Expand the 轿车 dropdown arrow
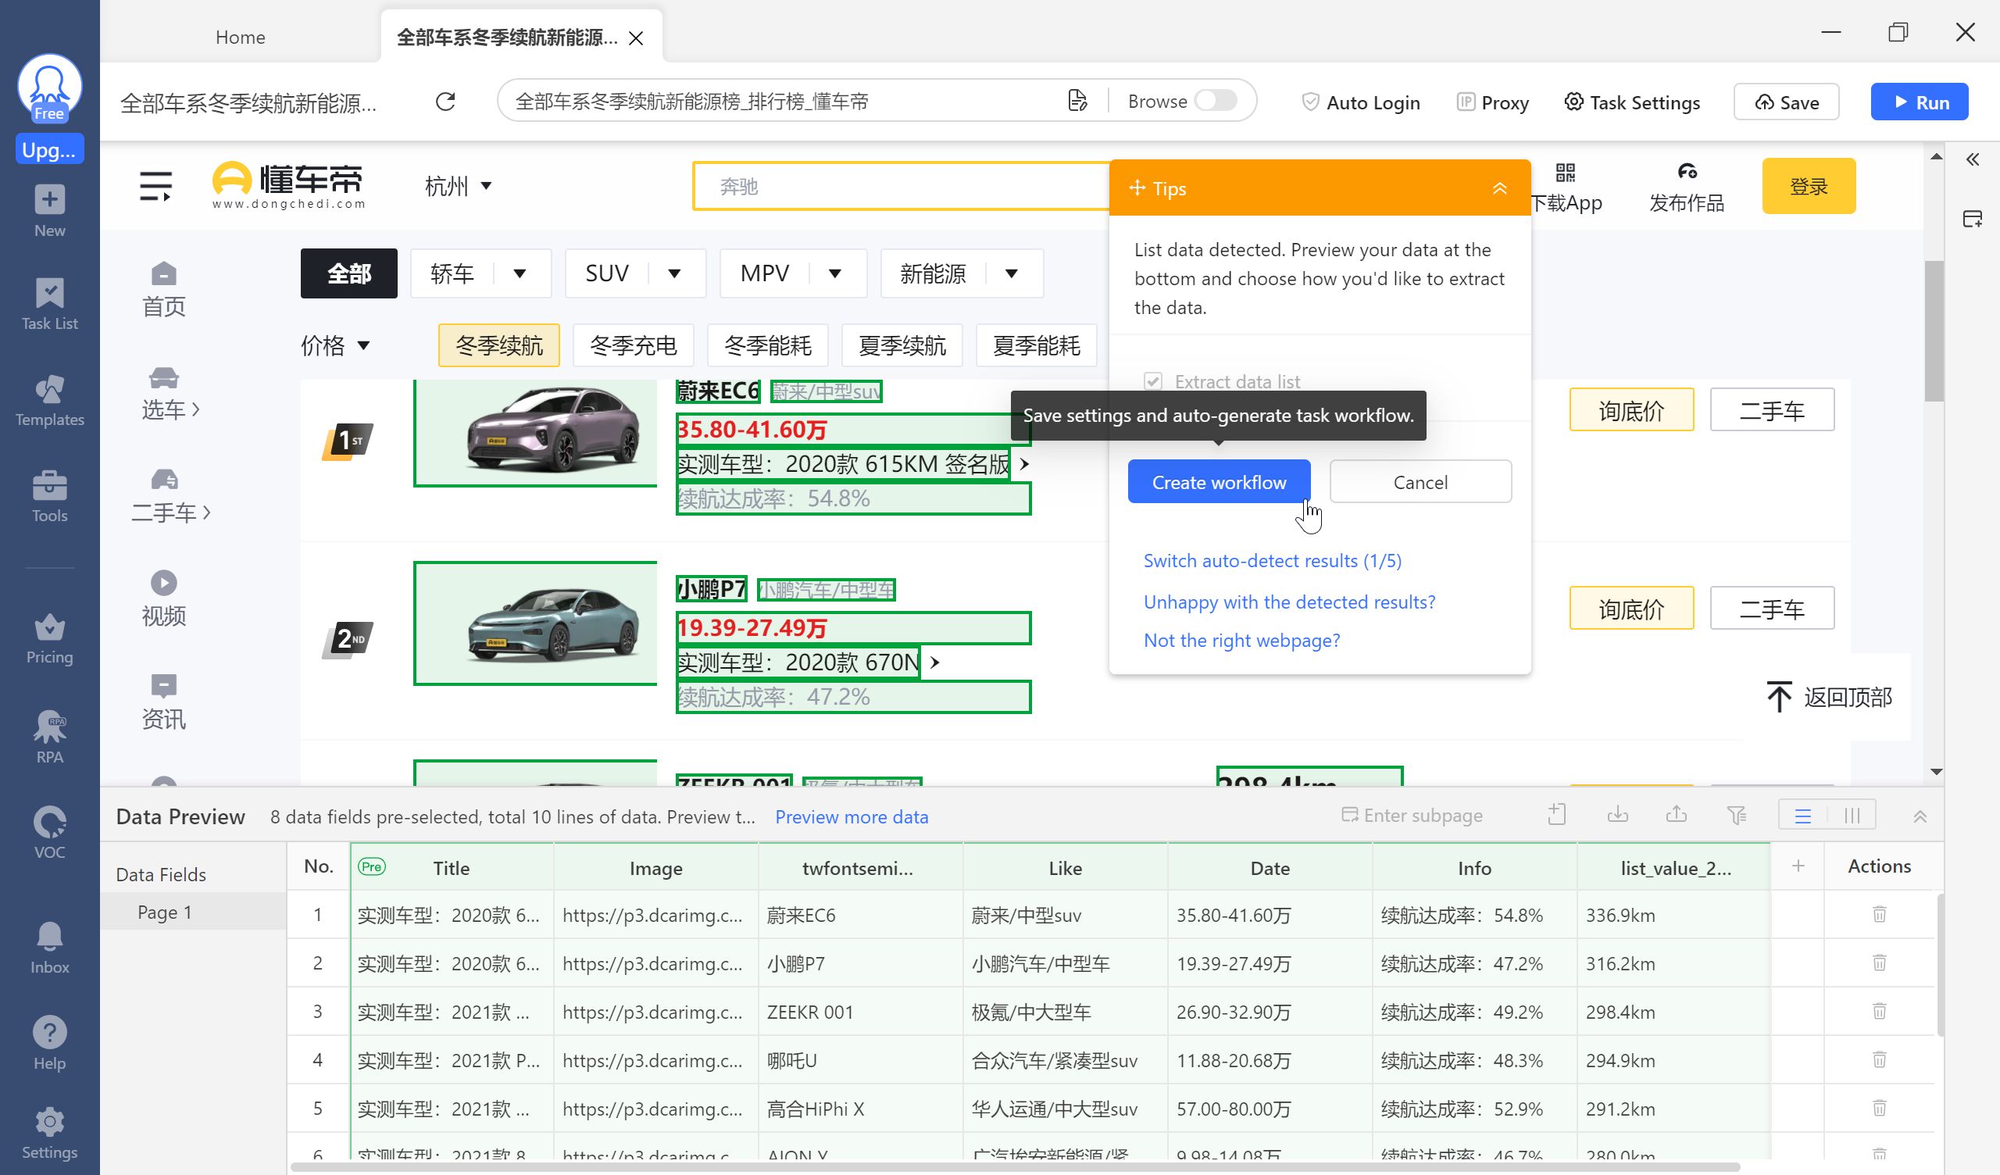This screenshot has height=1175, width=2000. (x=520, y=274)
